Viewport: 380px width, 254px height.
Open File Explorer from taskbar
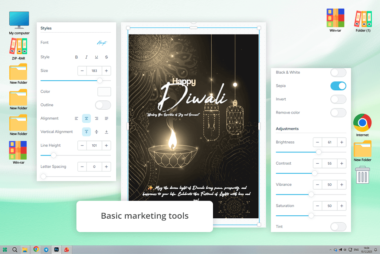click(x=25, y=250)
